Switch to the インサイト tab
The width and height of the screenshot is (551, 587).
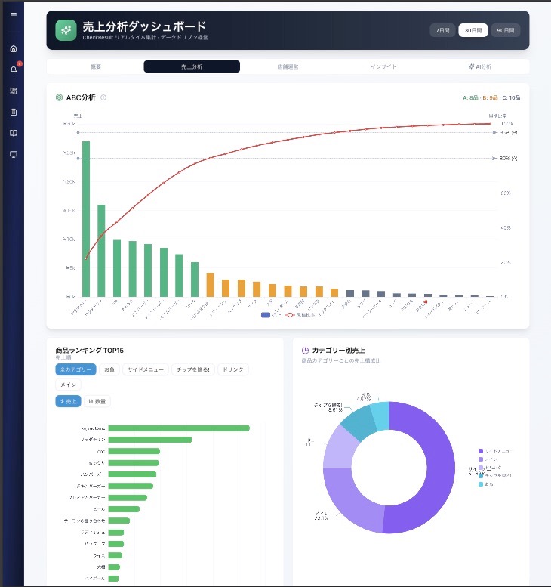pos(383,66)
